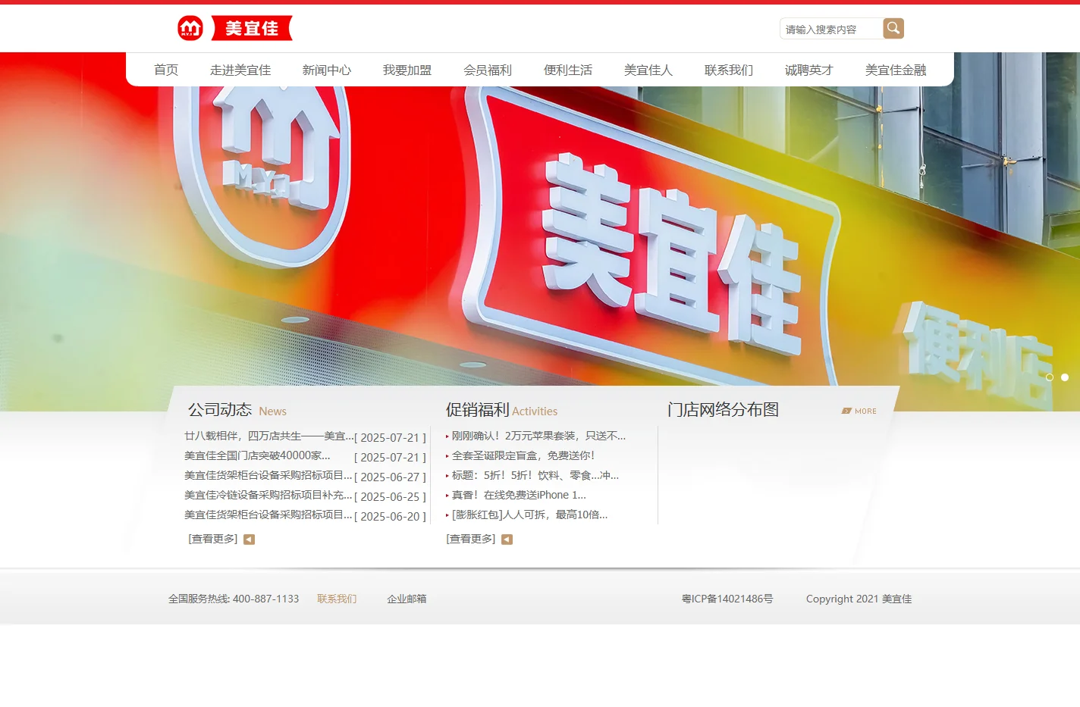Click the 公司动态 News heading
1080x707 pixels.
tap(237, 410)
